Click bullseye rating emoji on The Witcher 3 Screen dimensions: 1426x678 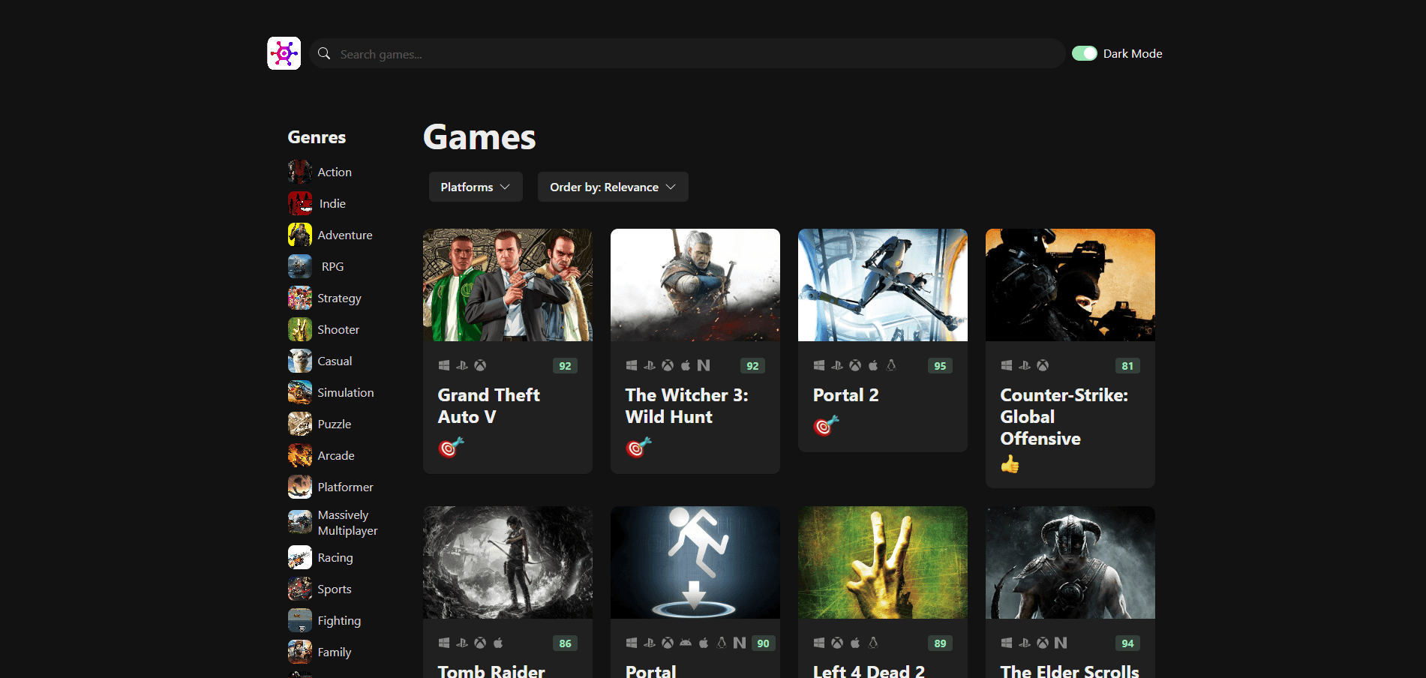[x=639, y=448]
